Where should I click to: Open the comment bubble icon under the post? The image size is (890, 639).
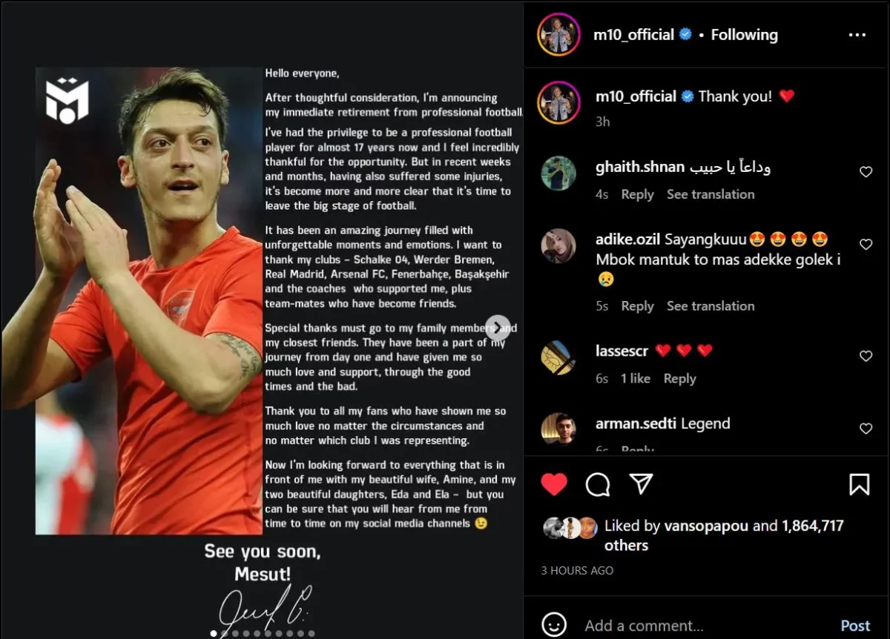[x=598, y=485]
